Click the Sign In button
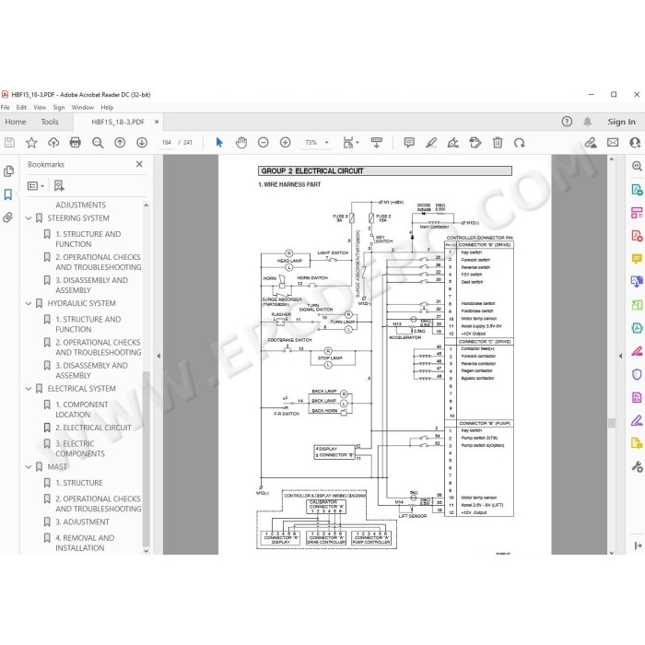Screen dimensions: 645x645 [622, 122]
